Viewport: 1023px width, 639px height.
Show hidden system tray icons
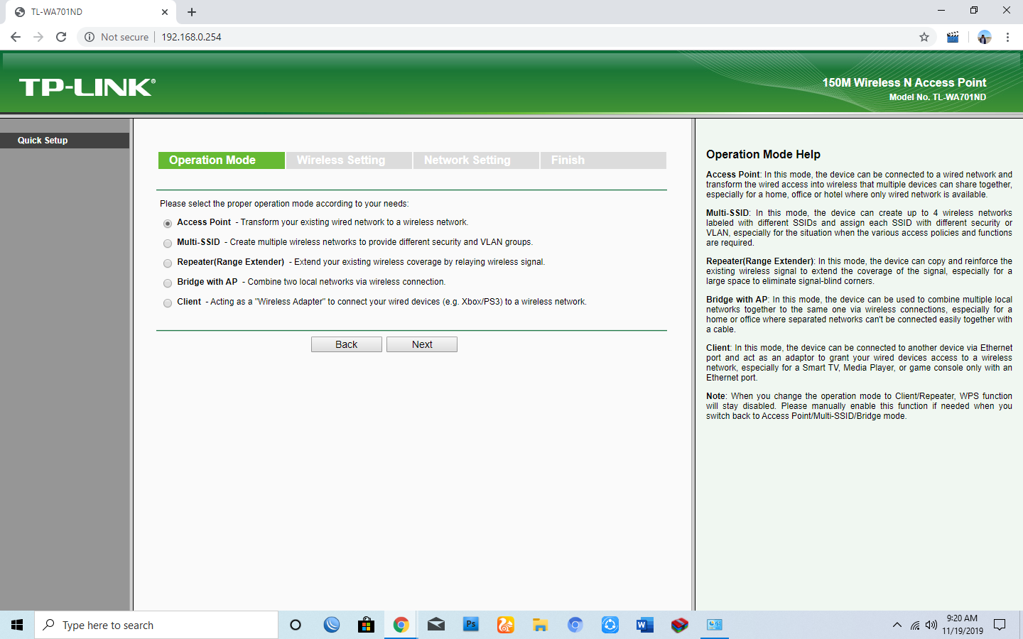point(897,625)
